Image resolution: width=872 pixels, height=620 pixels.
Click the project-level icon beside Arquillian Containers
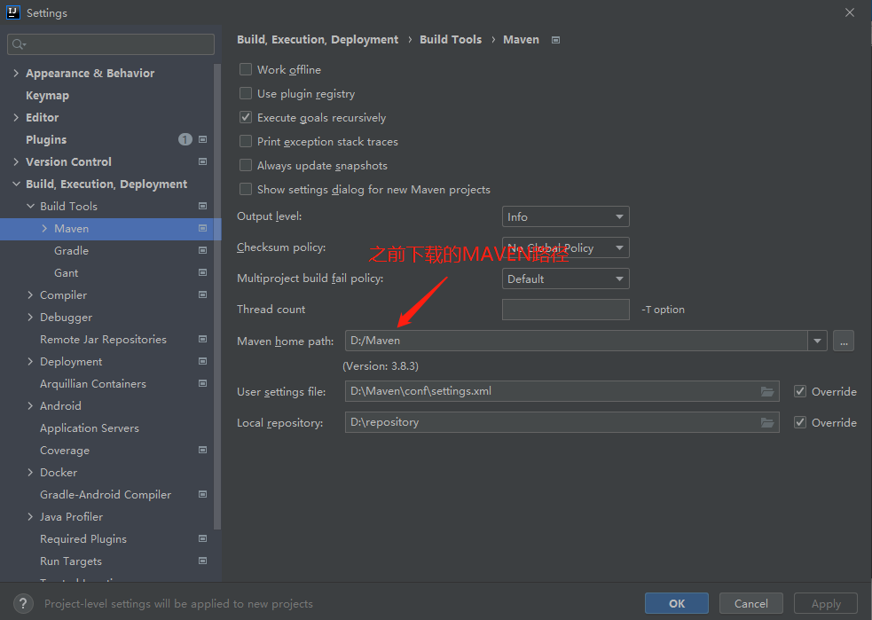[203, 384]
